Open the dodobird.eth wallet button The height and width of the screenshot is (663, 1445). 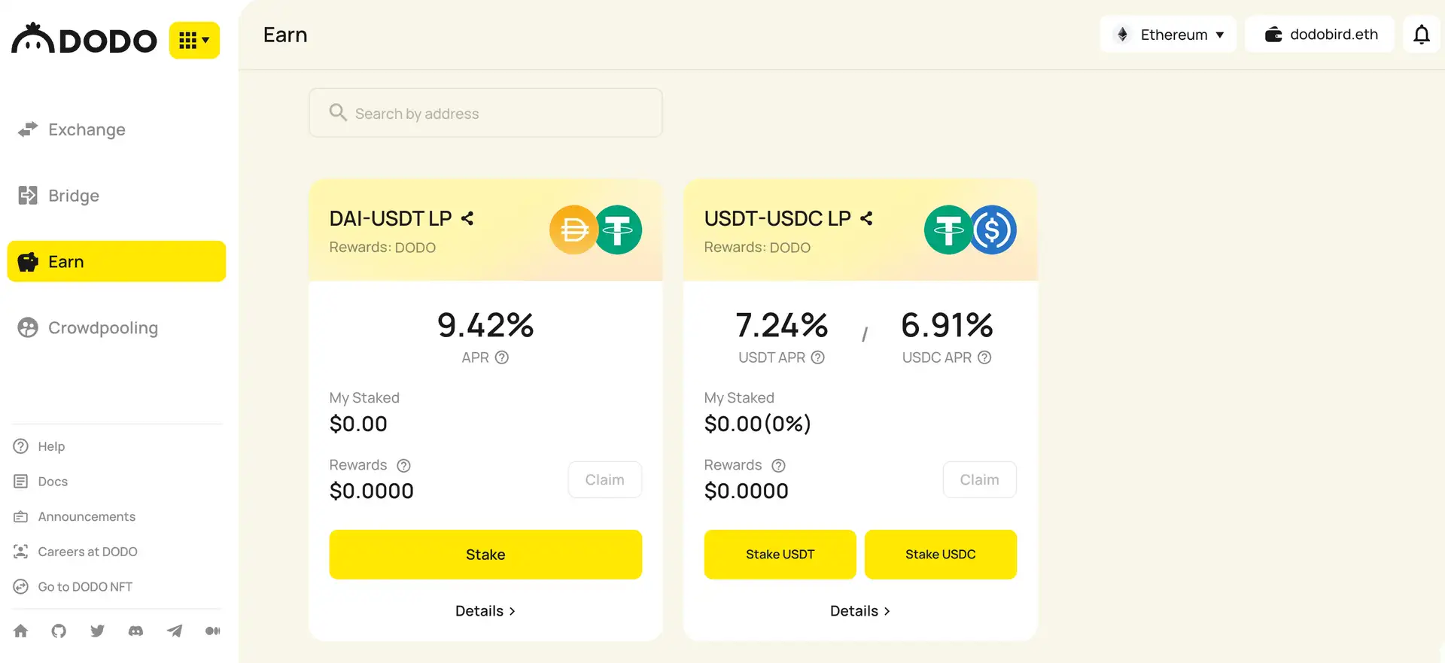click(1320, 35)
